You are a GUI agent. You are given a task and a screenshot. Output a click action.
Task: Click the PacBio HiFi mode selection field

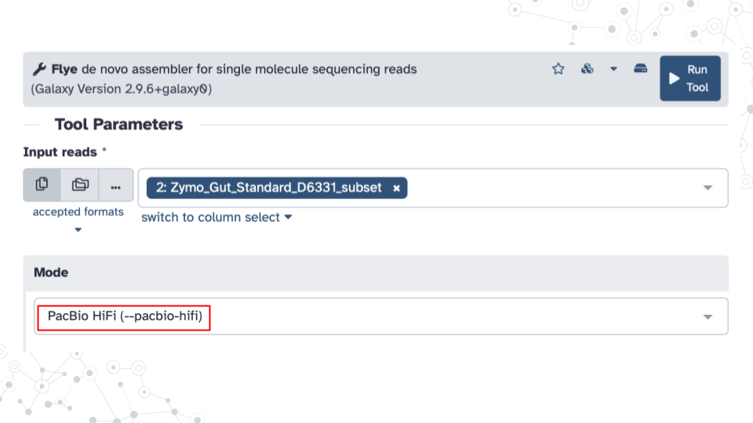click(x=125, y=316)
